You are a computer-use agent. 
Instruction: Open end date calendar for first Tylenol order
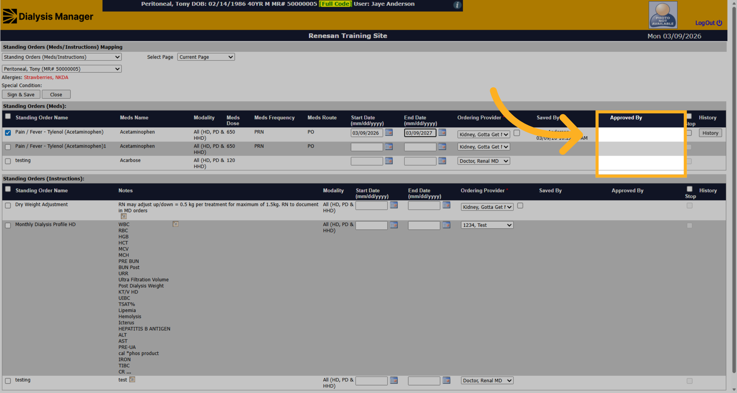click(442, 133)
